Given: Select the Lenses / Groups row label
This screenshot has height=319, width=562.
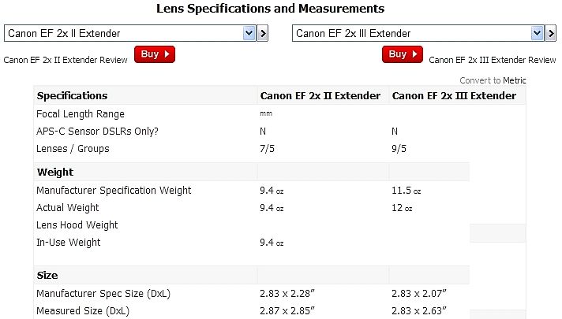Looking at the screenshot, I should tap(73, 148).
